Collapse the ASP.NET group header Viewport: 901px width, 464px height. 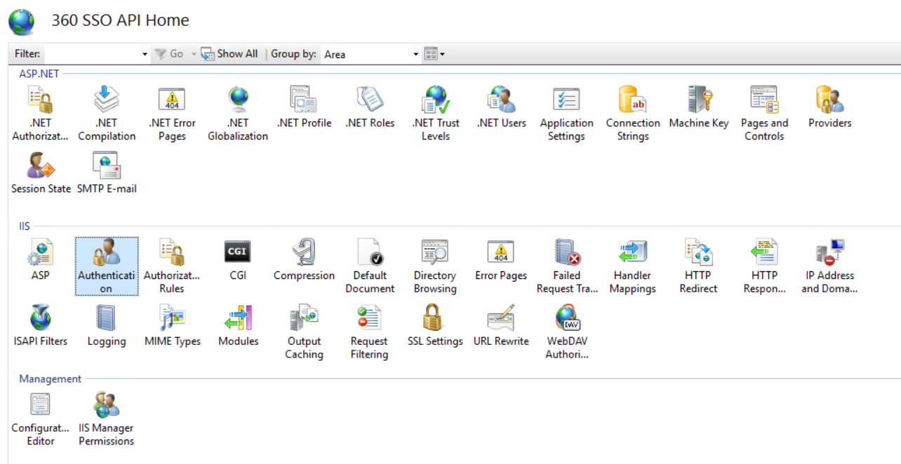pos(39,73)
